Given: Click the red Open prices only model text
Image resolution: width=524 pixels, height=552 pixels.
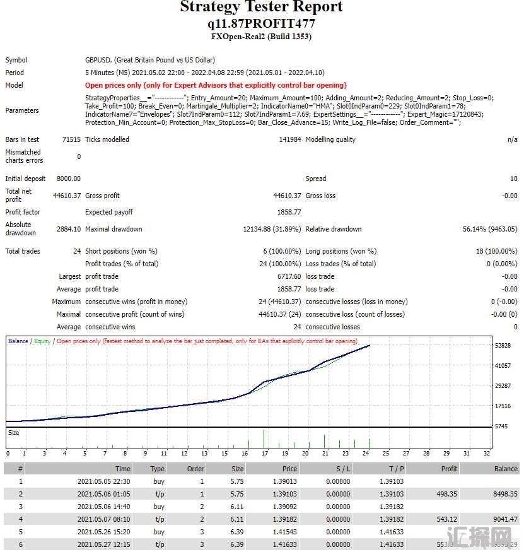Looking at the screenshot, I should point(216,85).
